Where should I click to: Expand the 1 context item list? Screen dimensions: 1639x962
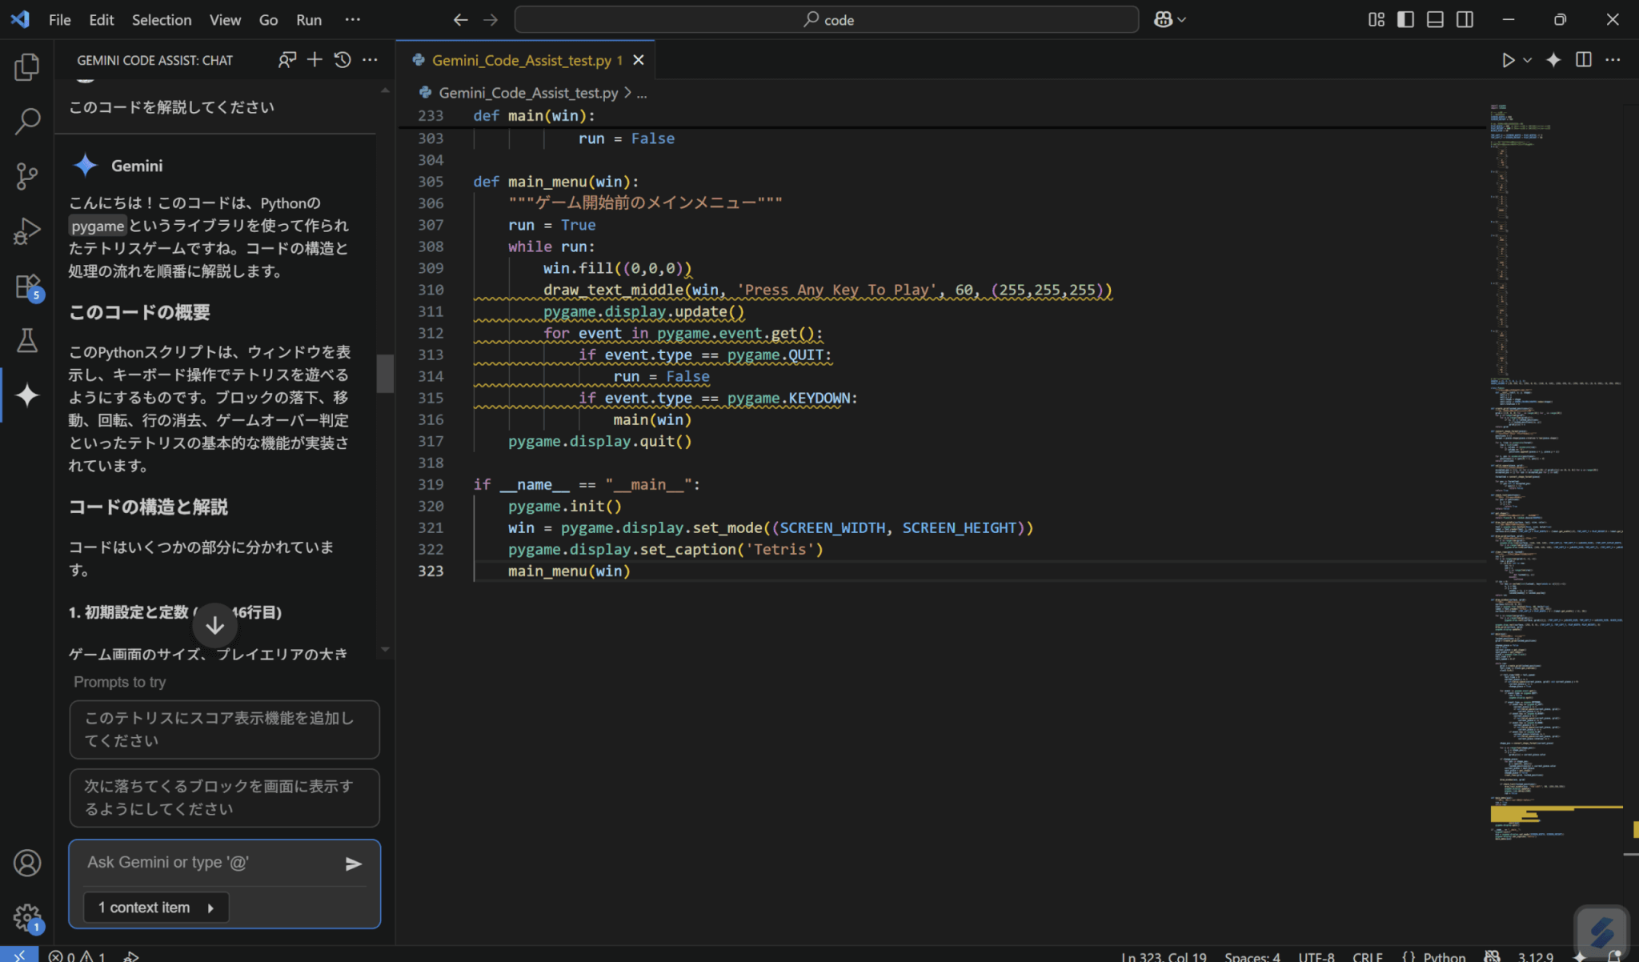(156, 907)
